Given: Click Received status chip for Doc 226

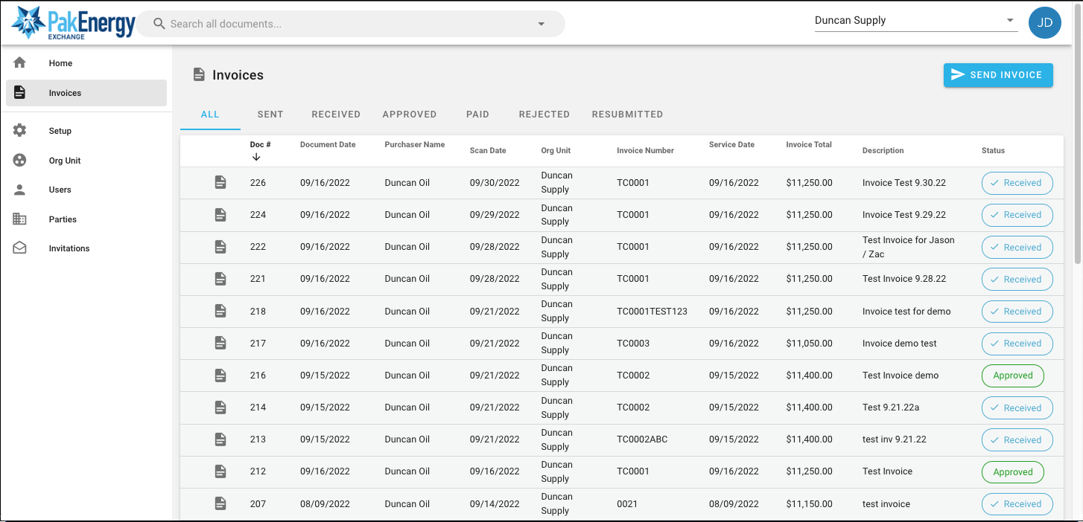Looking at the screenshot, I should [1017, 183].
